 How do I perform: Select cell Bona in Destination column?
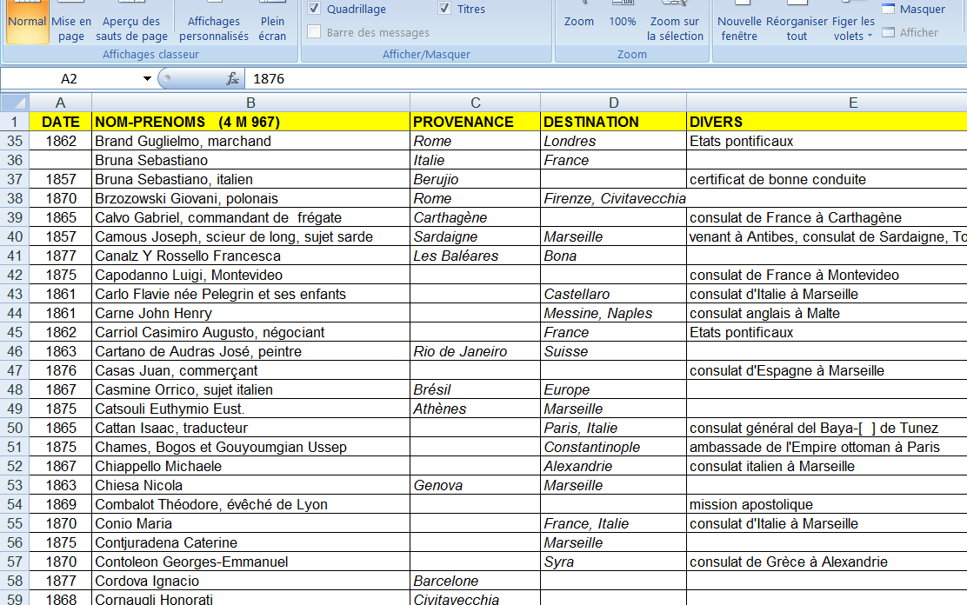click(x=613, y=256)
